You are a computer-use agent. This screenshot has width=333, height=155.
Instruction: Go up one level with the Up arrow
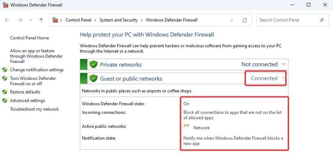(x=41, y=20)
